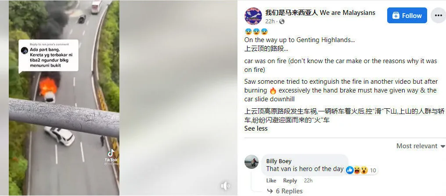The width and height of the screenshot is (446, 196).
Task: Expand the 6 Replies thread
Action: [285, 191]
